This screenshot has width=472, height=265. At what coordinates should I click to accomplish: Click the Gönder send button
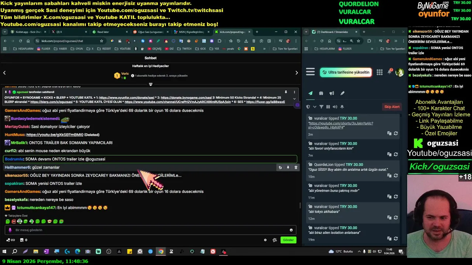tap(288, 240)
